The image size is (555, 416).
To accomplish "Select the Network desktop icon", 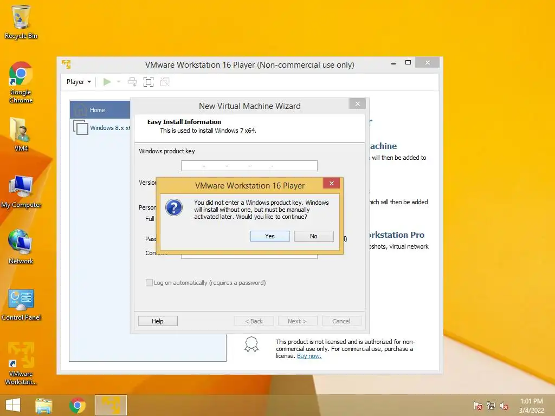I will (x=21, y=247).
